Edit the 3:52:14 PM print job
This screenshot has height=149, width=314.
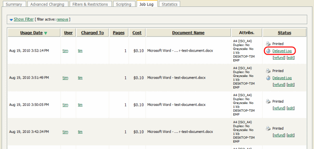coord(291,58)
